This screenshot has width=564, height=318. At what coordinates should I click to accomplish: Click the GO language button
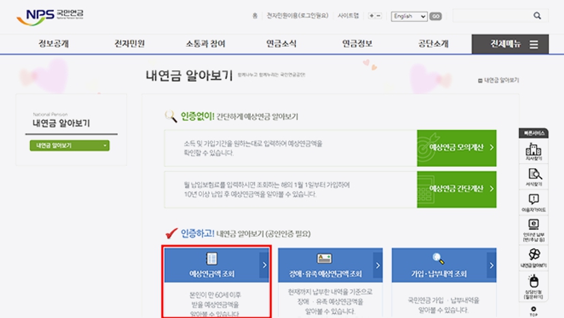pos(435,16)
